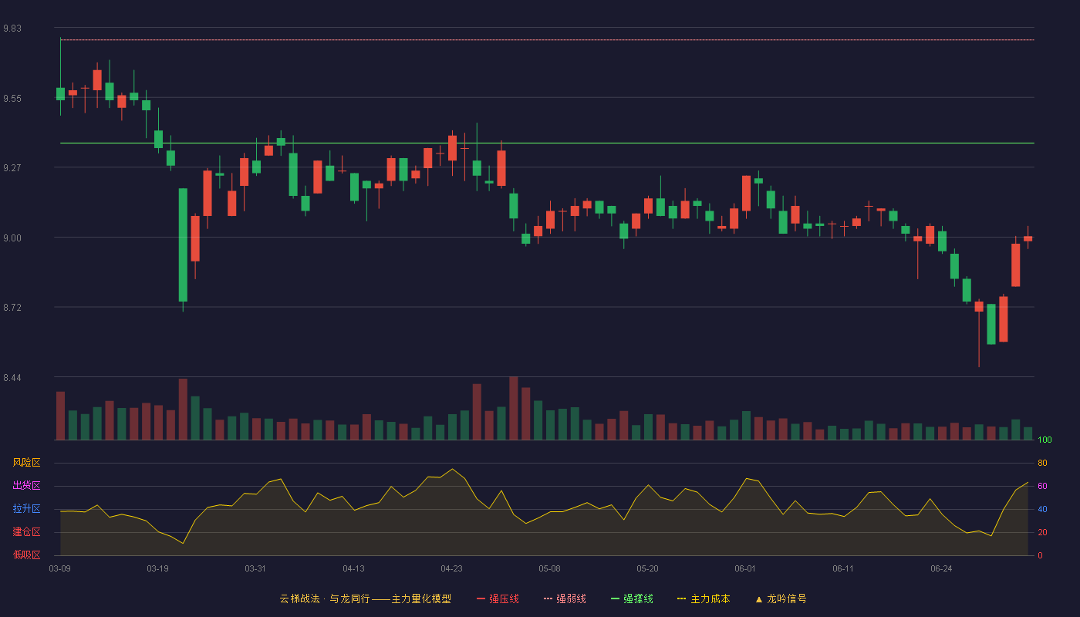Click the 03-31 date label
This screenshot has height=617, width=1080.
click(255, 569)
